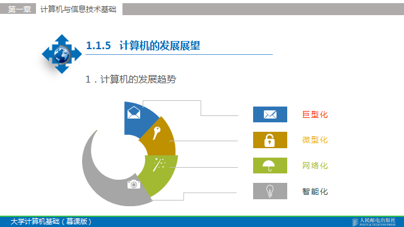404x227 pixels.
Task: Select the gray light bulb legend box
Action: click(270, 191)
